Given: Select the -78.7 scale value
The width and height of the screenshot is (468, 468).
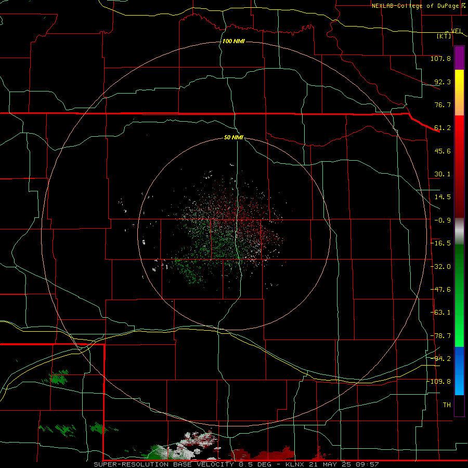Looking at the screenshot, I should 440,336.
